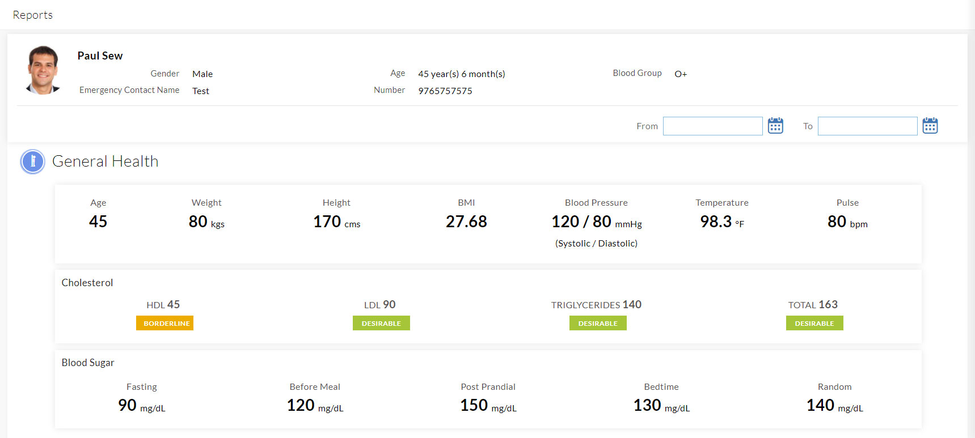
Task: Click the emergency contact number 9765757575
Action: point(445,91)
